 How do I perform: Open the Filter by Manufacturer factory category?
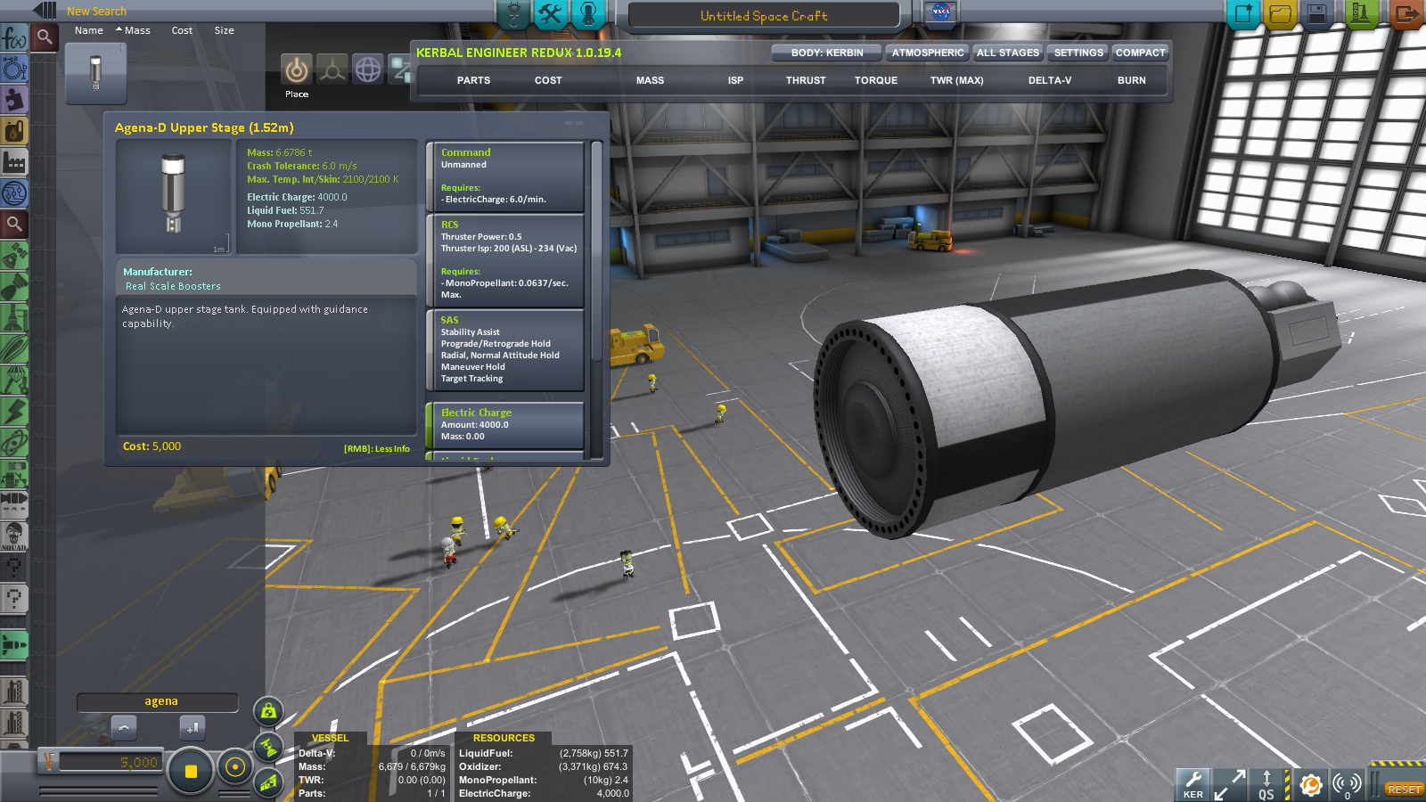[x=14, y=162]
